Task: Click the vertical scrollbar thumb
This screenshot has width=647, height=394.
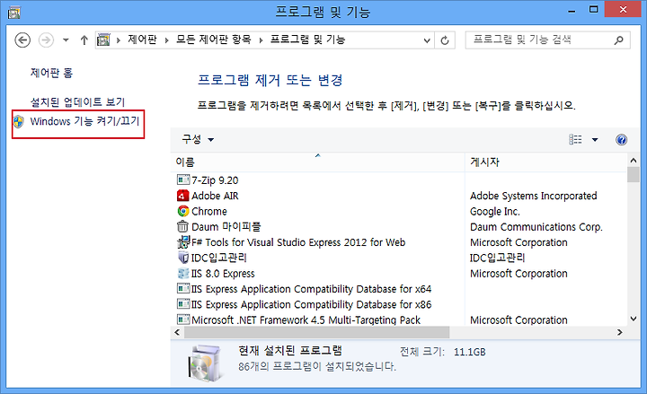Action: coord(634,174)
